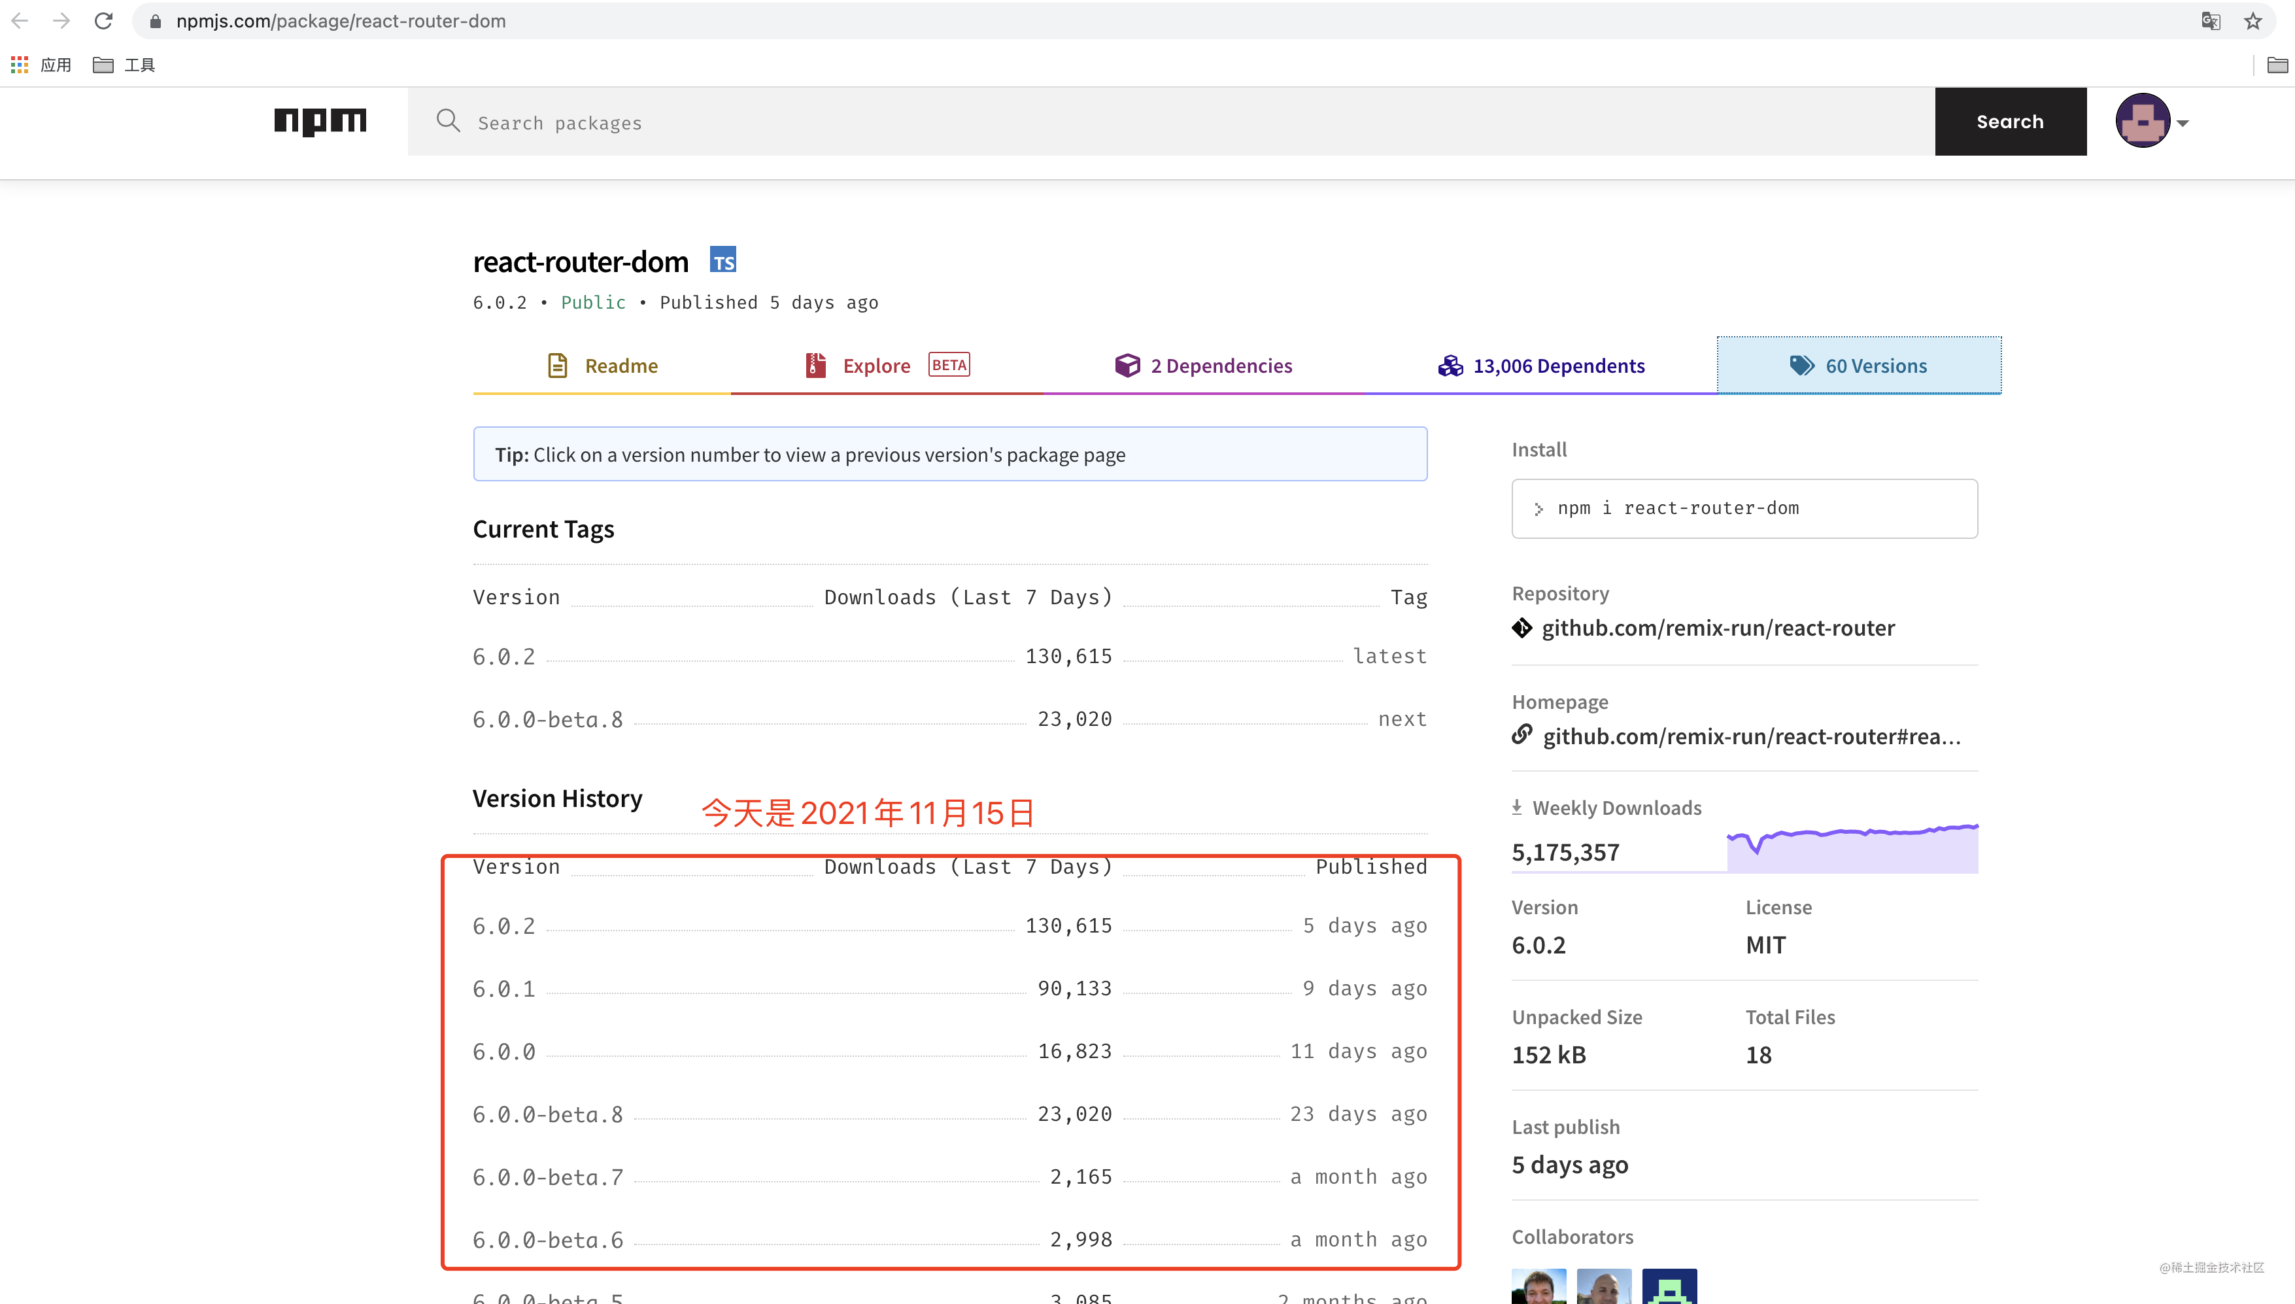This screenshot has height=1304, width=2295.
Task: Open the Explore BETA tab
Action: 887,366
